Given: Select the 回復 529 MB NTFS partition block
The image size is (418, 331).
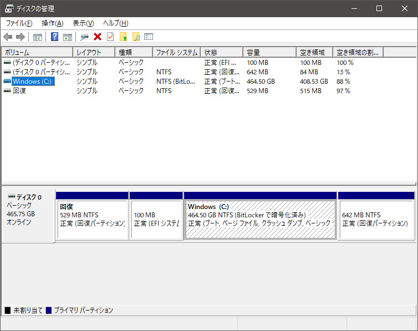Looking at the screenshot, I should click(x=92, y=216).
